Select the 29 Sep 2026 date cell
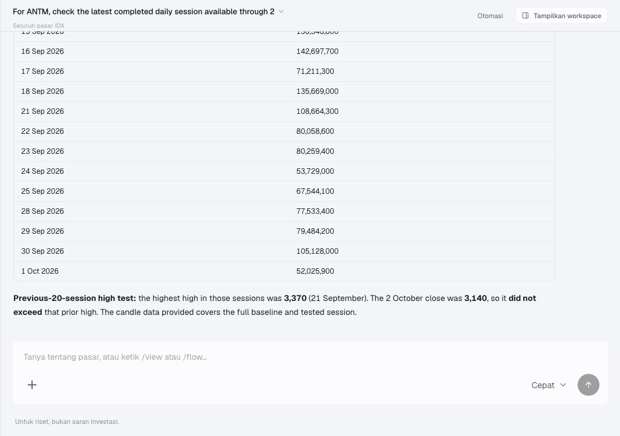 coord(42,231)
